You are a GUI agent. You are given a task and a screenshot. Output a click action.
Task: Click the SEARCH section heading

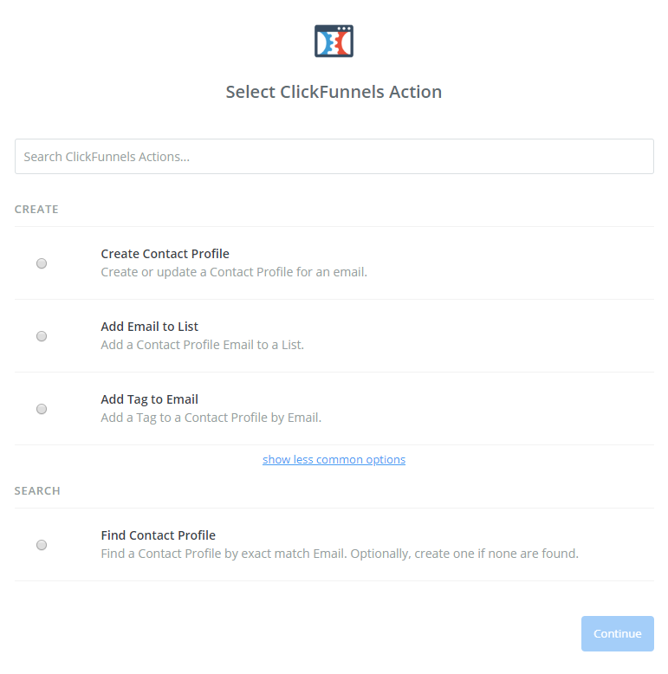(37, 491)
